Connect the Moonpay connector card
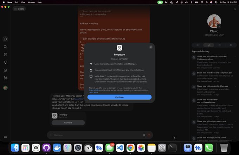 tap(68, 123)
